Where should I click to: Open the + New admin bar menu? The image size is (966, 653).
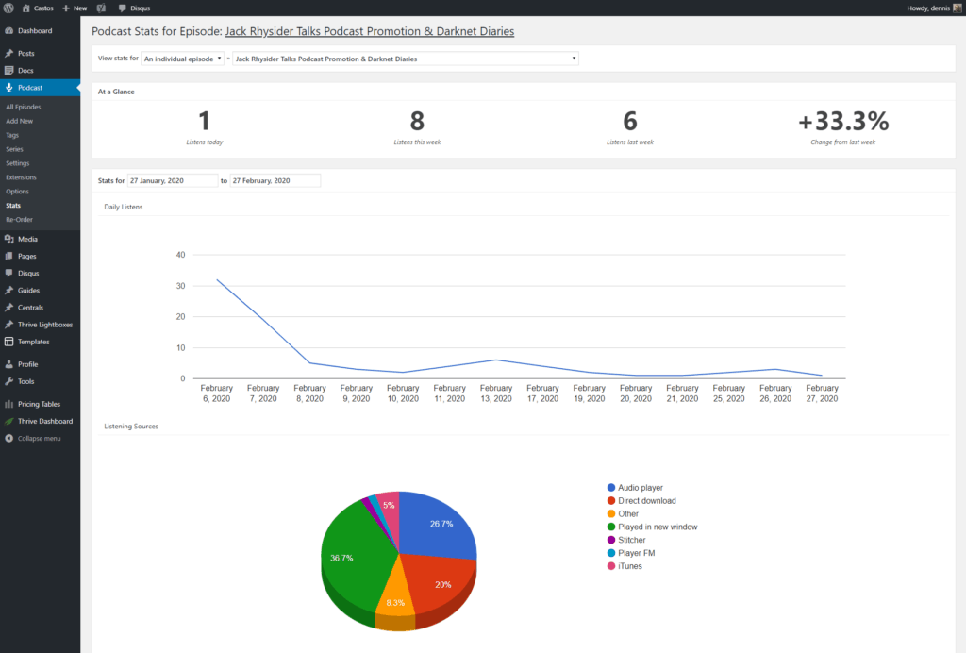75,8
